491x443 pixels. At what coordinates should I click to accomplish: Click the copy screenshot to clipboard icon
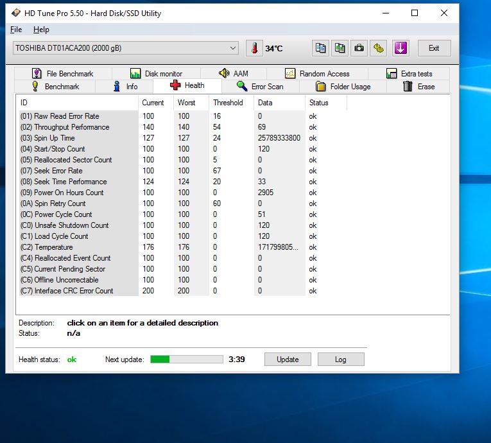340,48
